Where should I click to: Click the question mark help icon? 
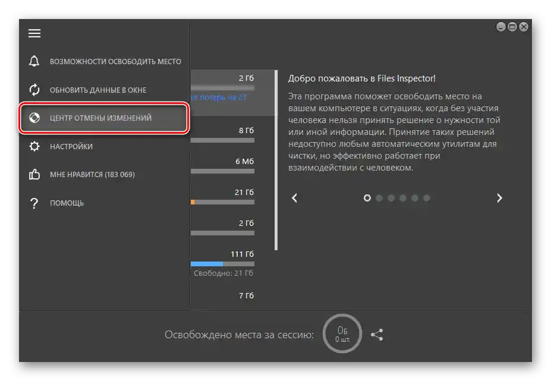tap(34, 203)
